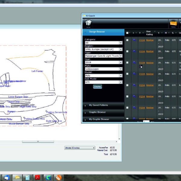This screenshot has width=181, height=181.
Task: Open the Review link in the first row
Action: tap(150, 40)
